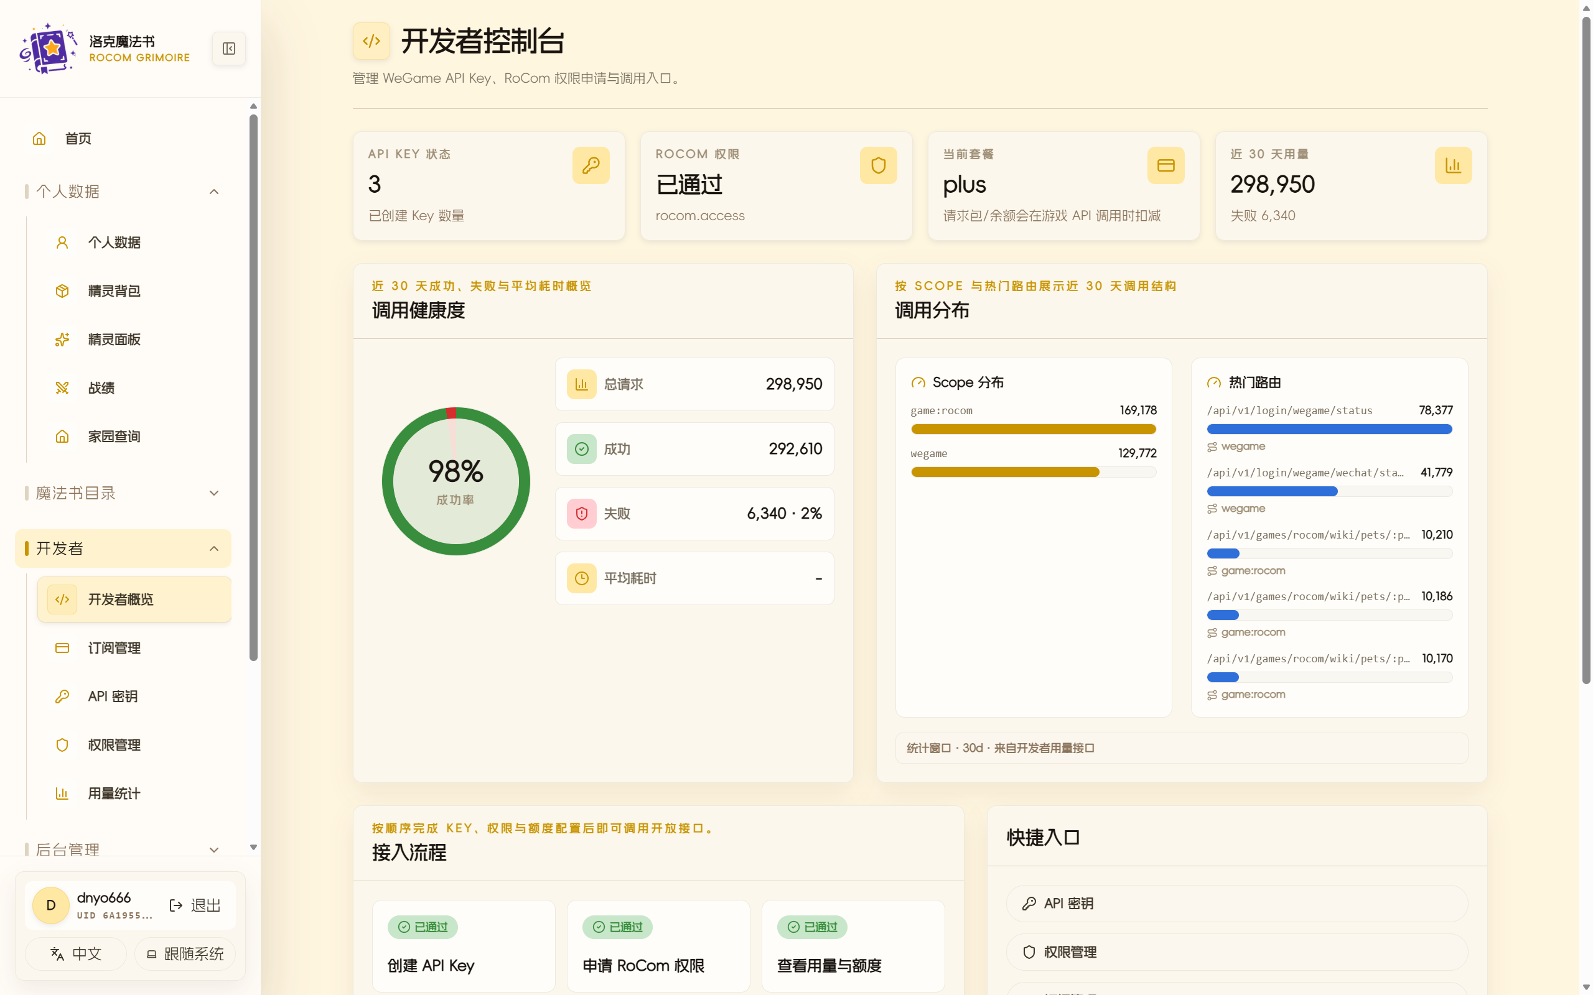Open API 密钥 quick entry link
This screenshot has height=995, width=1593.
point(1237,904)
